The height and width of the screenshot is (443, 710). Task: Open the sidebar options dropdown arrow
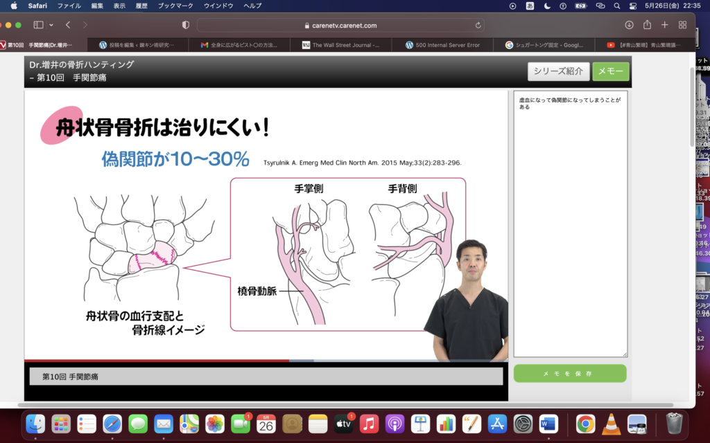(51, 25)
